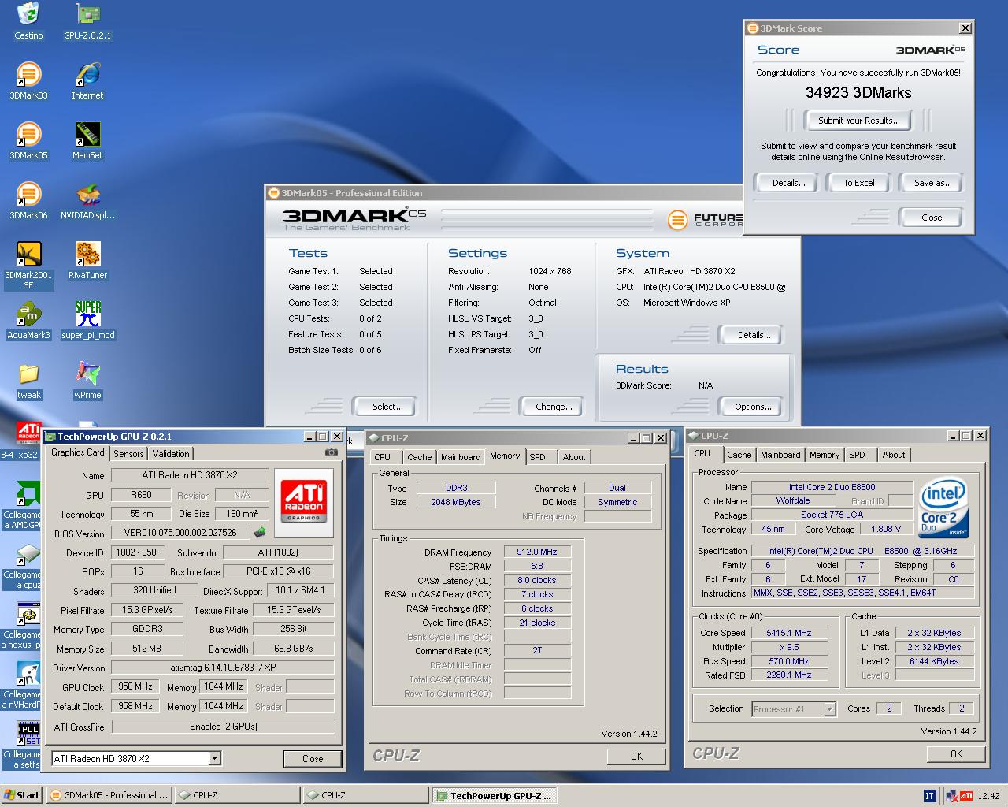Click Close button in 3DMark Score window
1008x807 pixels.
(x=932, y=218)
